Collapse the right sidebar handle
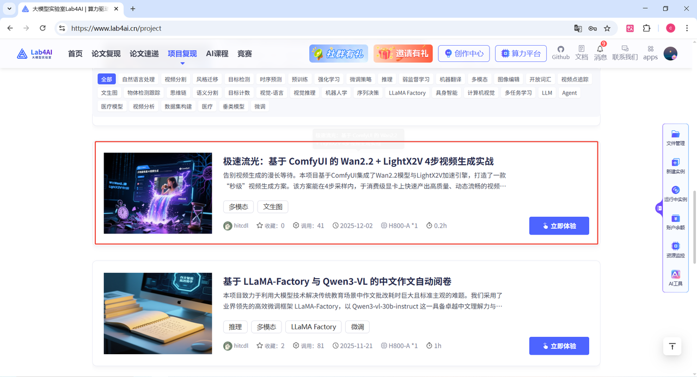The height and width of the screenshot is (377, 697). coord(659,208)
